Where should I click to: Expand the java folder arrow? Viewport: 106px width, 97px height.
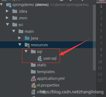[x=20, y=38]
